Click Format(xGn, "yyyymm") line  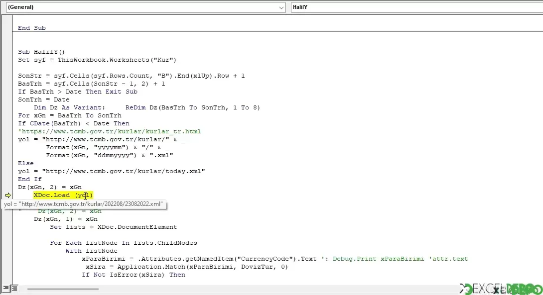coord(108,147)
